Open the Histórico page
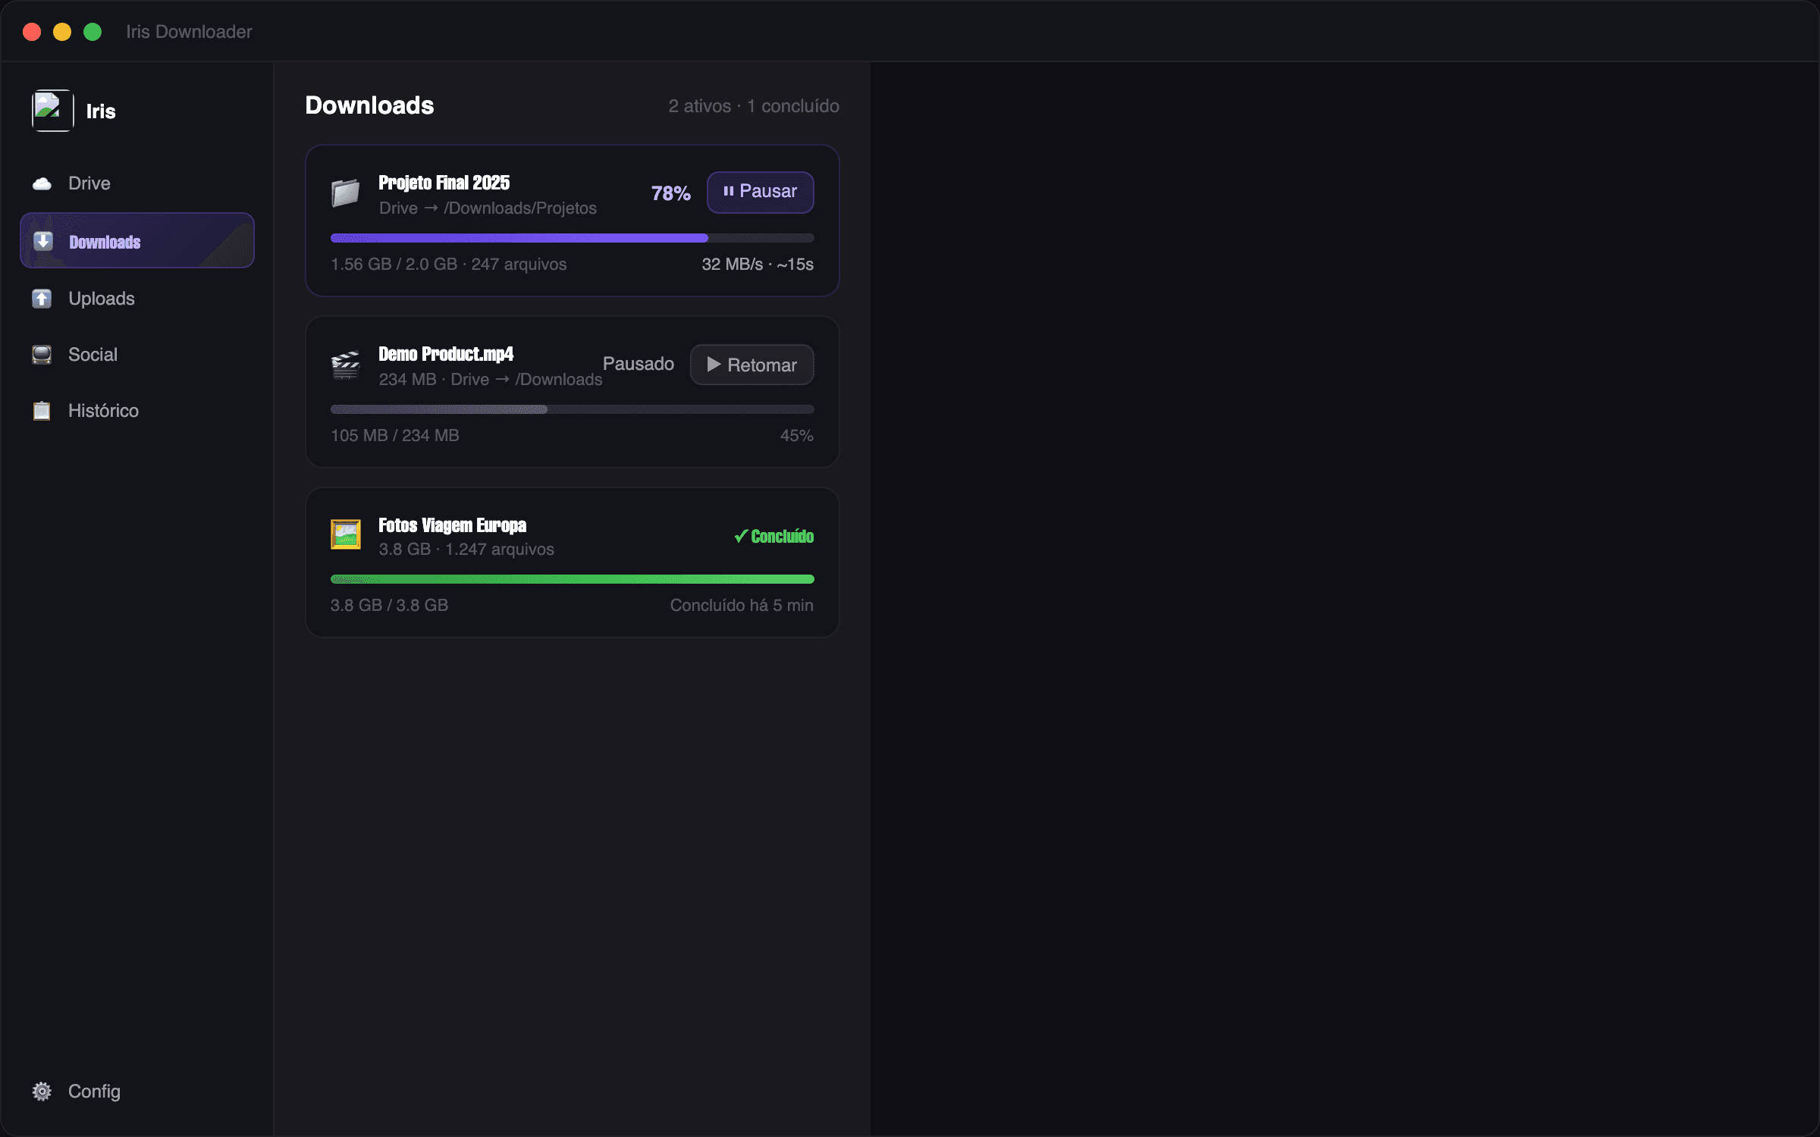 (137, 411)
